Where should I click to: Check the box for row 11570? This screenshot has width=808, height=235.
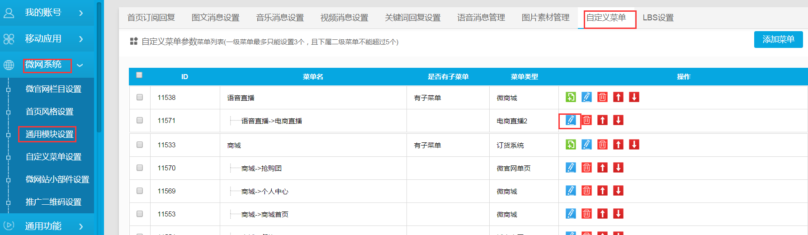140,168
